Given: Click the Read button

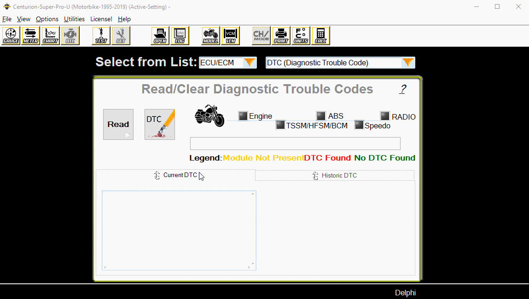Looking at the screenshot, I should [118, 124].
